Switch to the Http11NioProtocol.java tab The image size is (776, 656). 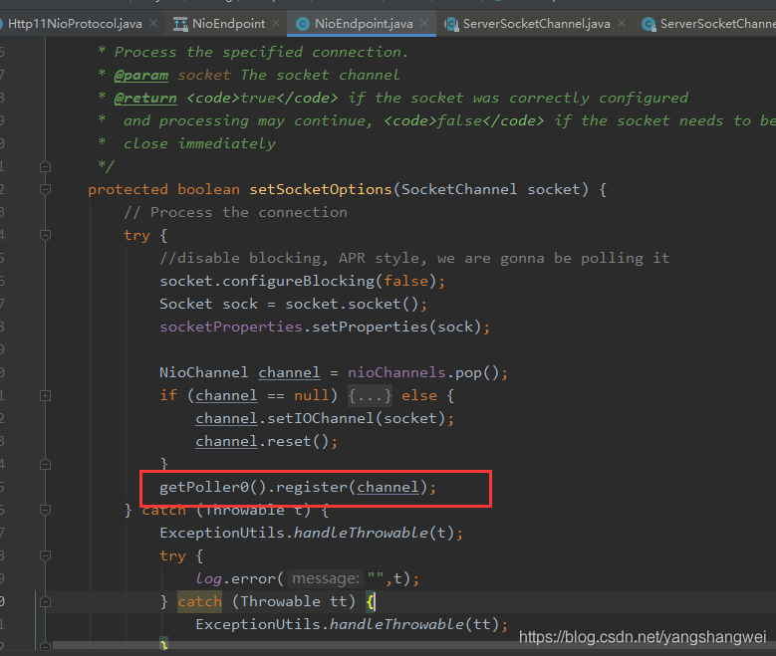click(x=74, y=23)
